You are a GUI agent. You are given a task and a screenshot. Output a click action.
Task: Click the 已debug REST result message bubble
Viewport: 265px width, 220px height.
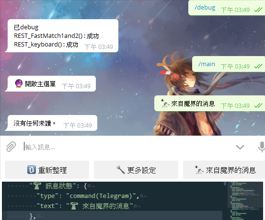pos(63,35)
